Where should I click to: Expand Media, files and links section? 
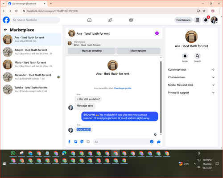tap(191, 85)
